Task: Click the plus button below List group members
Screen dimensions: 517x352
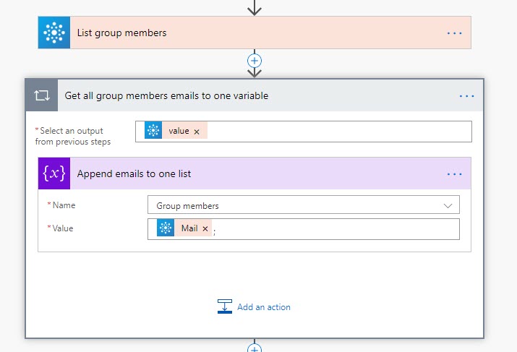Action: tap(255, 61)
